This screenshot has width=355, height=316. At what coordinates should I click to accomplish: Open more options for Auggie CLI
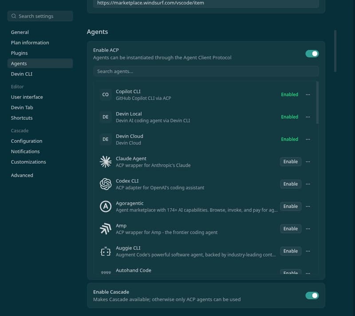click(308, 251)
